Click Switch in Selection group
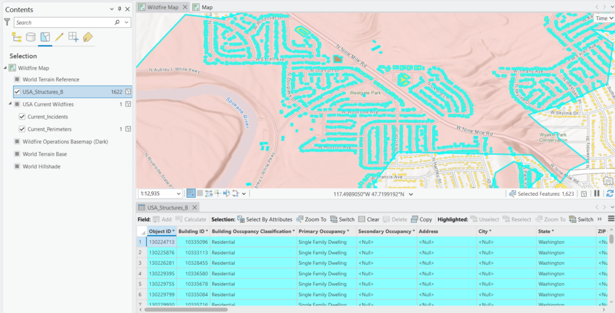Screen dimensions: 615x313 click(342, 219)
